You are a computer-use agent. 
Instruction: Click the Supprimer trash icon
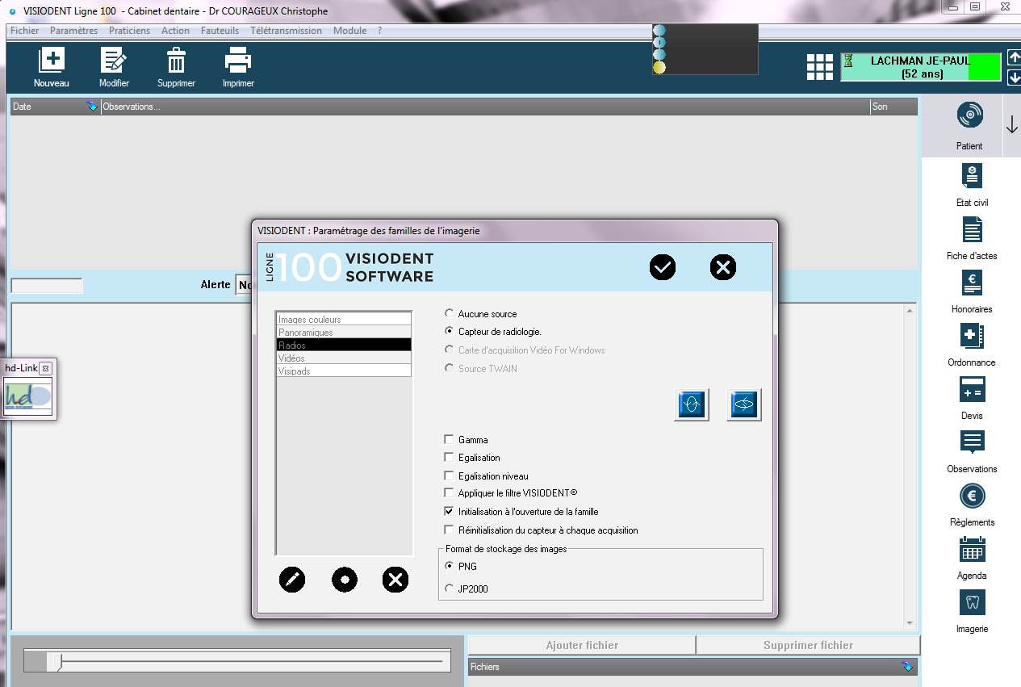tap(176, 61)
